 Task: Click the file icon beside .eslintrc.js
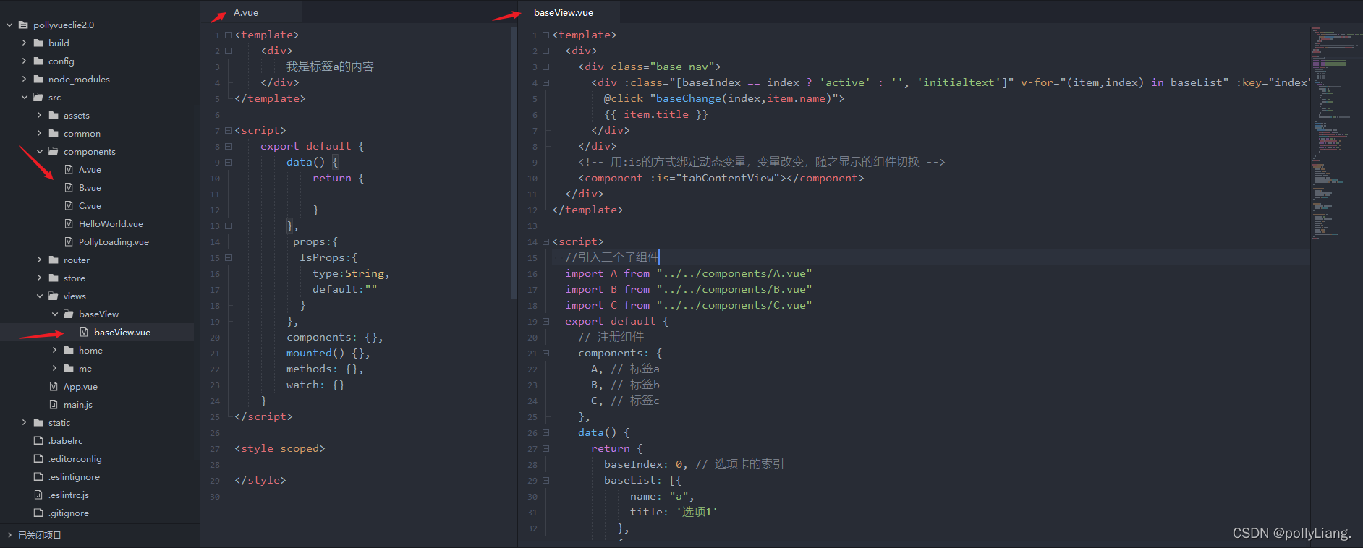pyautogui.click(x=38, y=495)
